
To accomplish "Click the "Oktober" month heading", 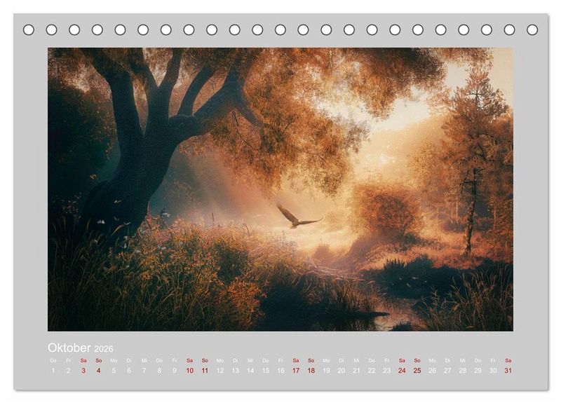I will coord(69,348).
